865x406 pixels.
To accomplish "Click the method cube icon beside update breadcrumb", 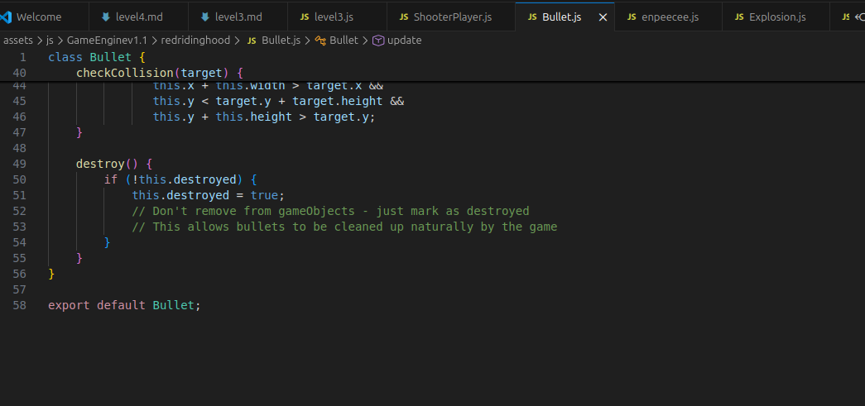I will pyautogui.click(x=378, y=41).
